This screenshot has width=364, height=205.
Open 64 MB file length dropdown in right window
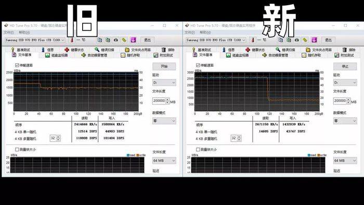345,160
